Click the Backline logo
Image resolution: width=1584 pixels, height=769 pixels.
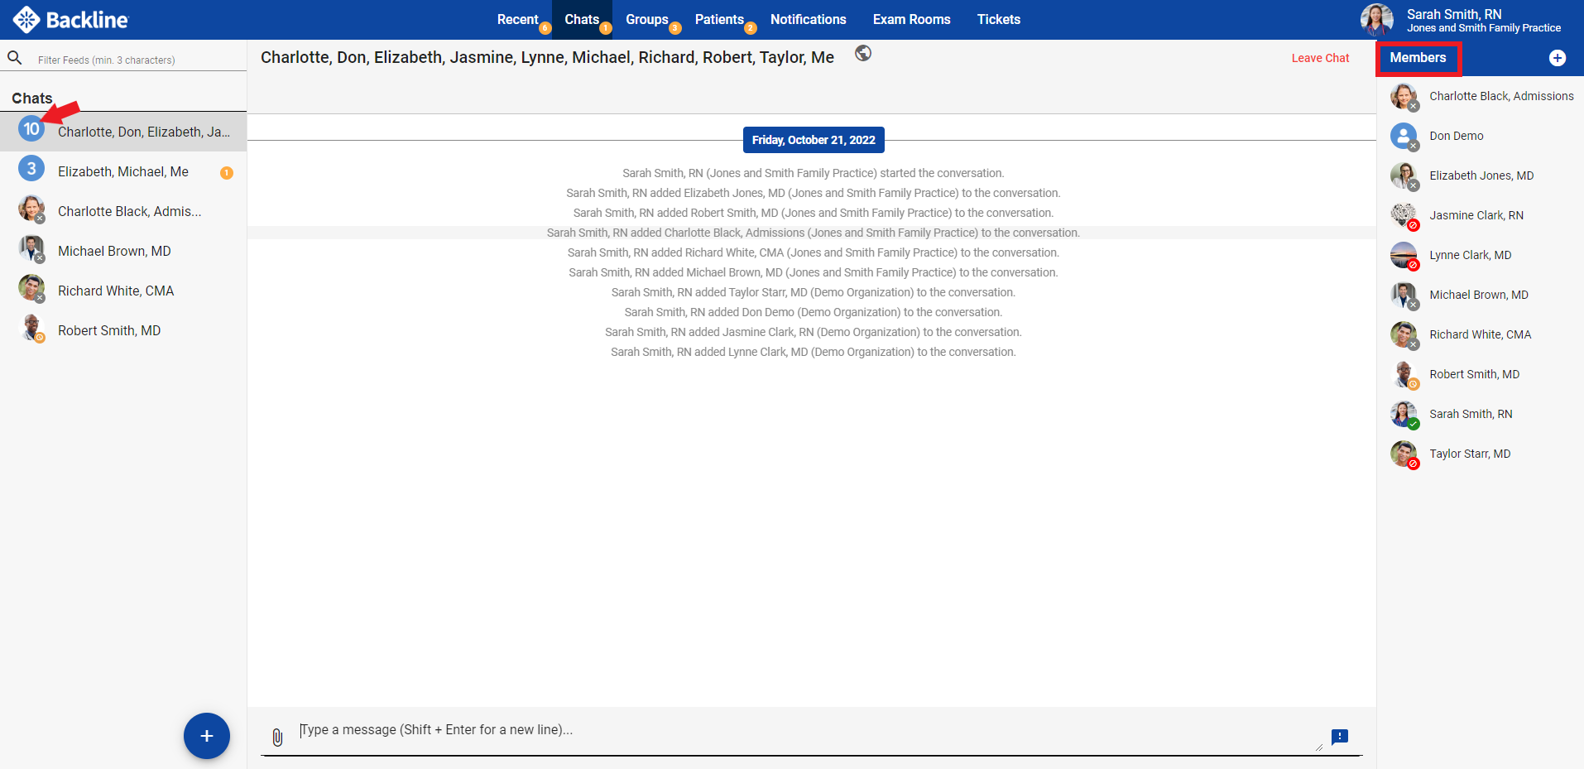(x=71, y=20)
